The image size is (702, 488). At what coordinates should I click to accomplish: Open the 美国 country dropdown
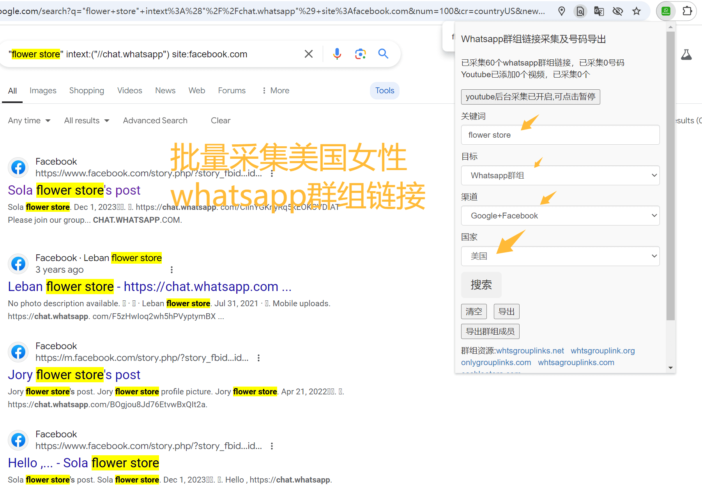pos(560,256)
